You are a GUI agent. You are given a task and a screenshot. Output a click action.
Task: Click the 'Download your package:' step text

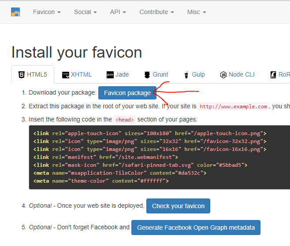pos(63,92)
